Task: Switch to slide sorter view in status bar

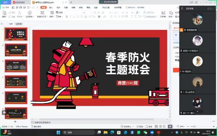Action: (160, 126)
